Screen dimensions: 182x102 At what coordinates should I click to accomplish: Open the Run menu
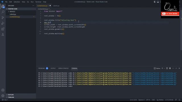[32, 2]
